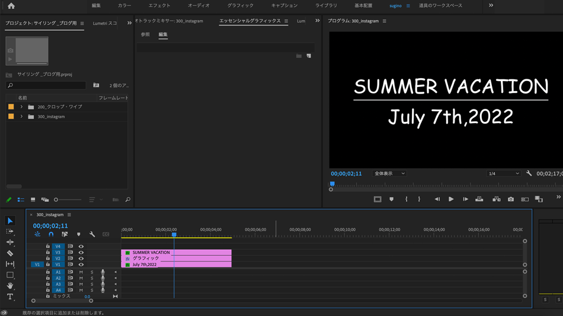Pick the Track Select Forward tool

click(10, 231)
